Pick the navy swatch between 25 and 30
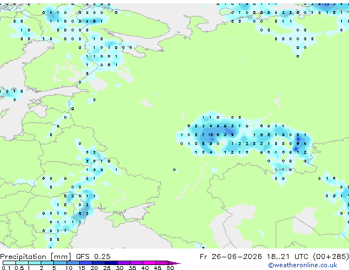 coord(111,263)
